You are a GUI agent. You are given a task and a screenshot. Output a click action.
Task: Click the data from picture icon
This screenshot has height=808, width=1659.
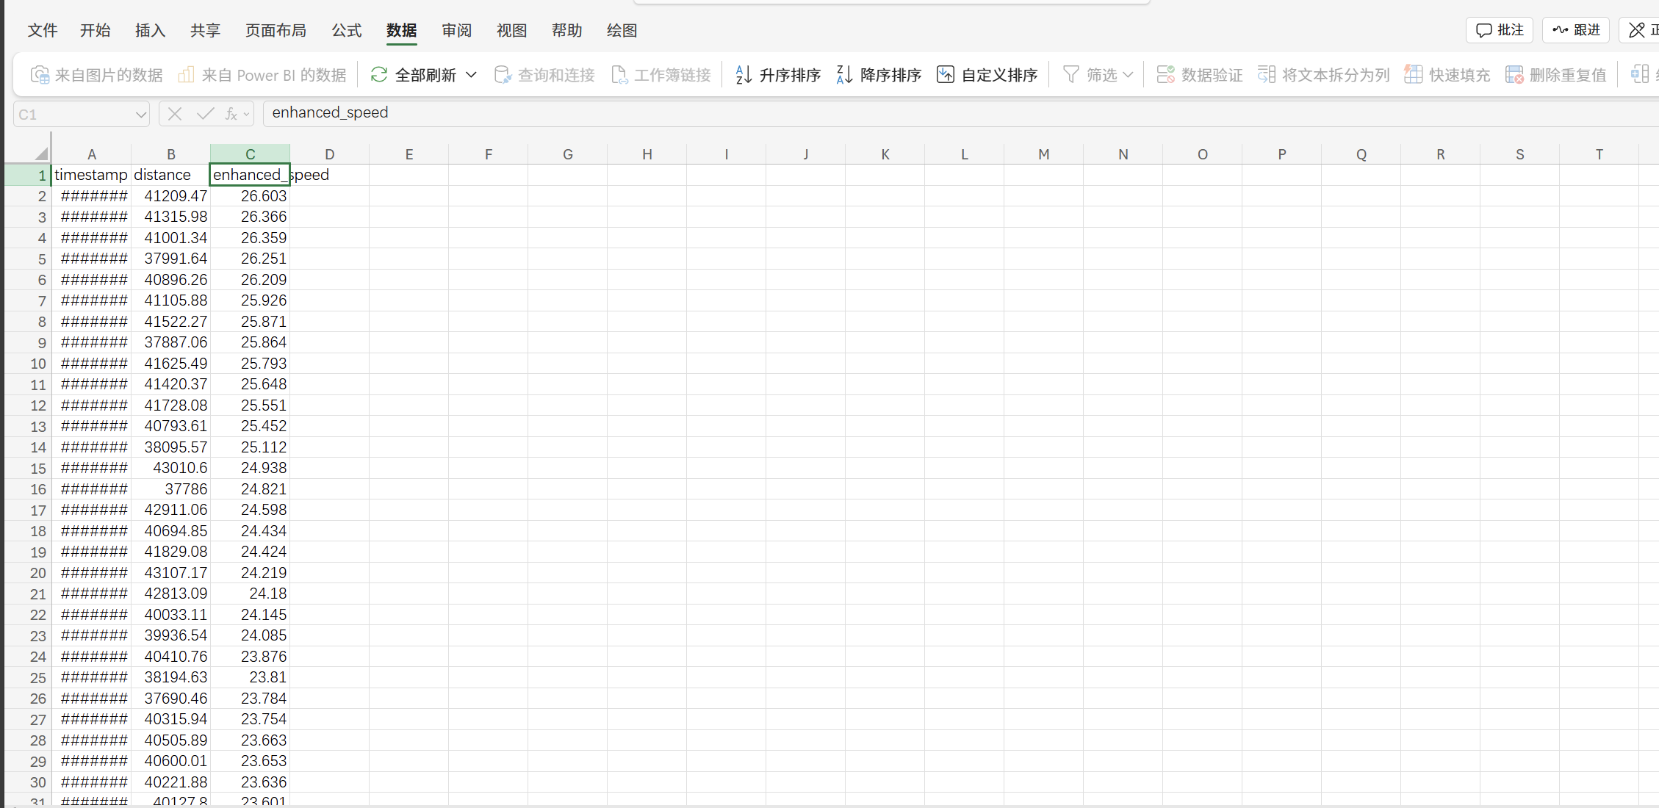[40, 75]
